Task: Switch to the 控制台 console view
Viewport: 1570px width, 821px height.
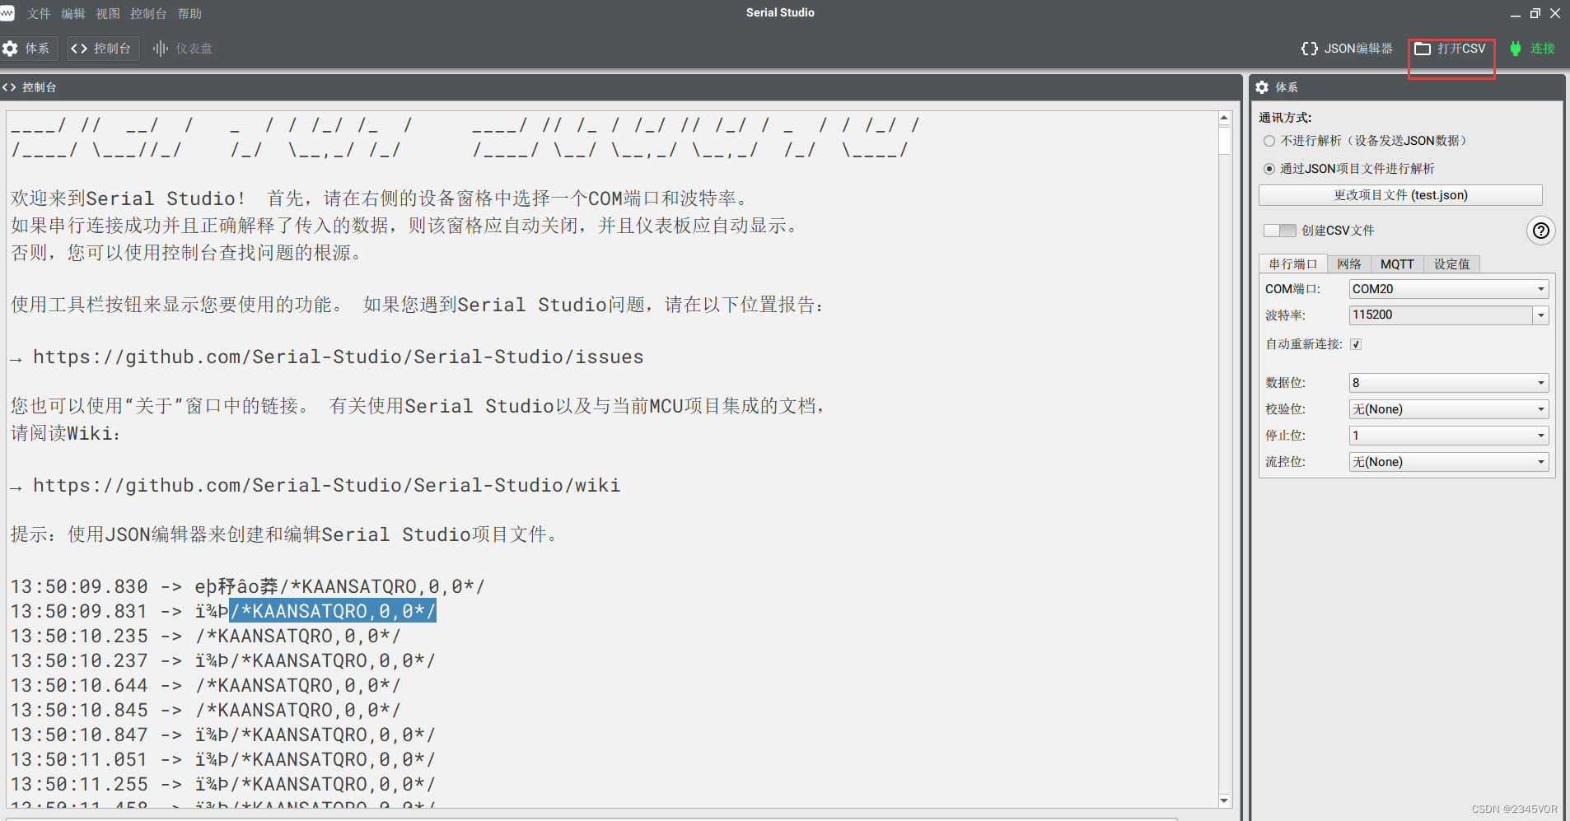Action: pyautogui.click(x=102, y=48)
